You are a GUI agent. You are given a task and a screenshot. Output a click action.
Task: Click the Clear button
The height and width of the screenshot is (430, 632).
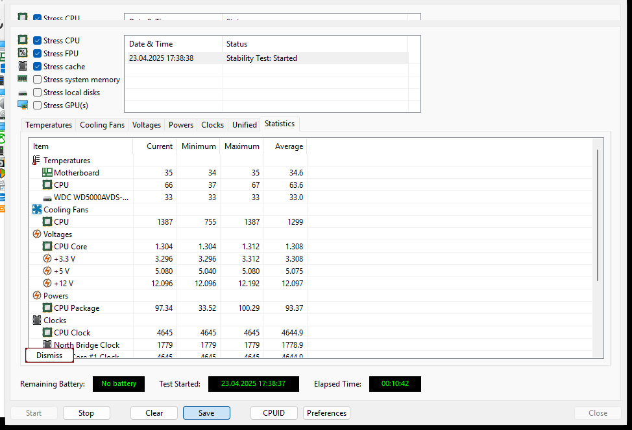(x=154, y=413)
